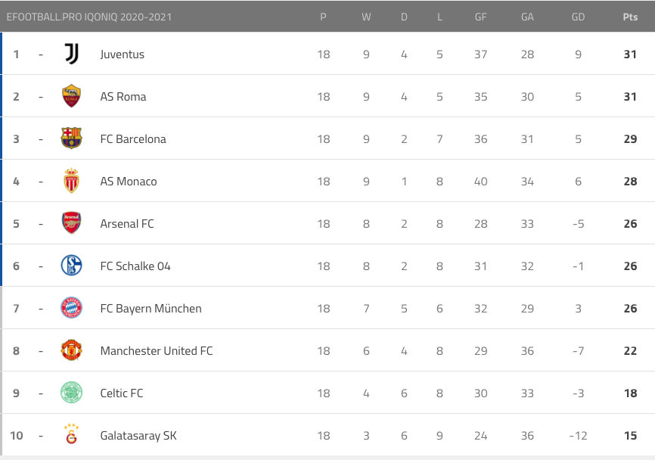Click the Celtic FC badge
The height and width of the screenshot is (460, 655).
pyautogui.click(x=71, y=393)
